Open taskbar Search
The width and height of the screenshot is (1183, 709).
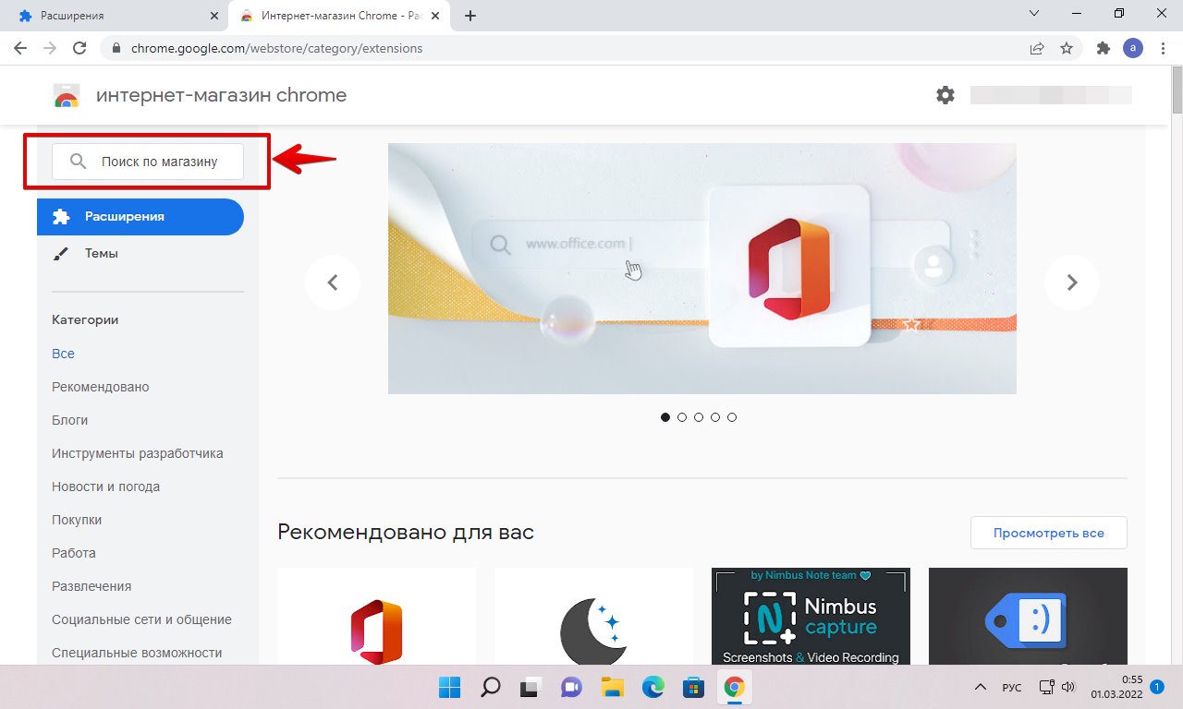tap(490, 687)
